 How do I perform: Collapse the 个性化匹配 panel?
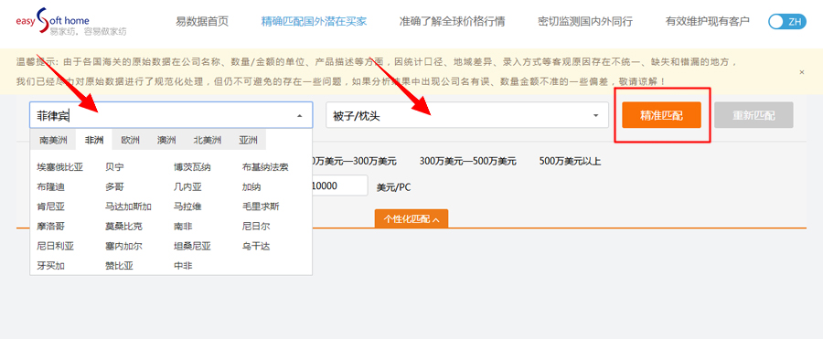pyautogui.click(x=411, y=218)
